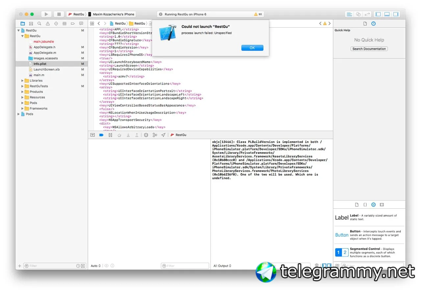Choose Maxim Kozachenko's iPhone destination
The image size is (421, 292).
point(111,14)
